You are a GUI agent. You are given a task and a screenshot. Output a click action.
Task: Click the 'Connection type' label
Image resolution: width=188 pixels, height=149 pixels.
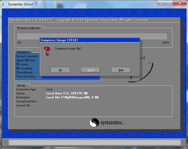tap(26, 89)
